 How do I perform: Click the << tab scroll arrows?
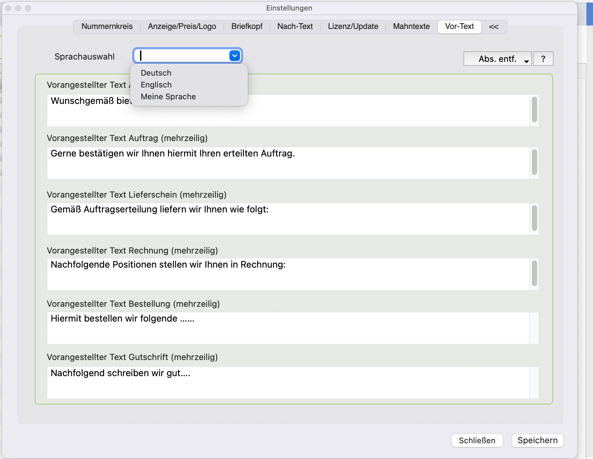(x=493, y=27)
